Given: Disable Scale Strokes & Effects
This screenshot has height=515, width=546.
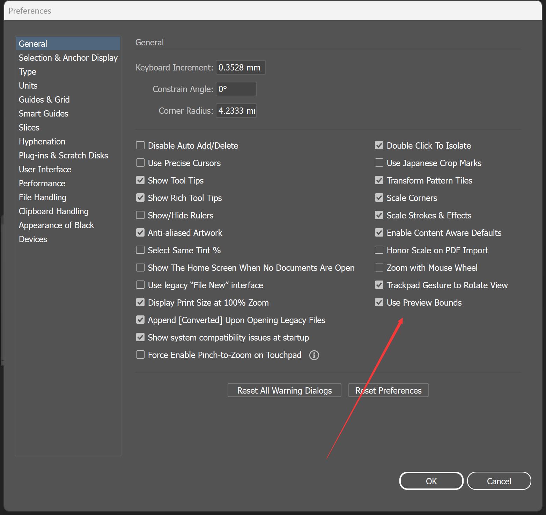Looking at the screenshot, I should click(379, 215).
